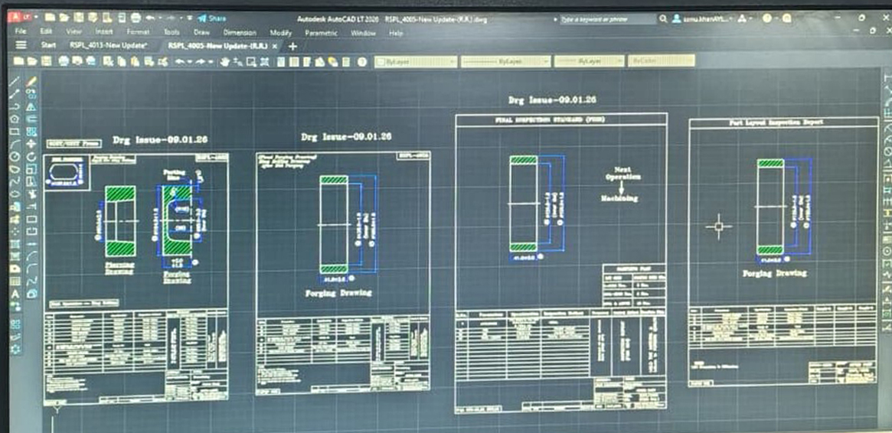
Task: Click the Share button
Action: pyautogui.click(x=211, y=18)
